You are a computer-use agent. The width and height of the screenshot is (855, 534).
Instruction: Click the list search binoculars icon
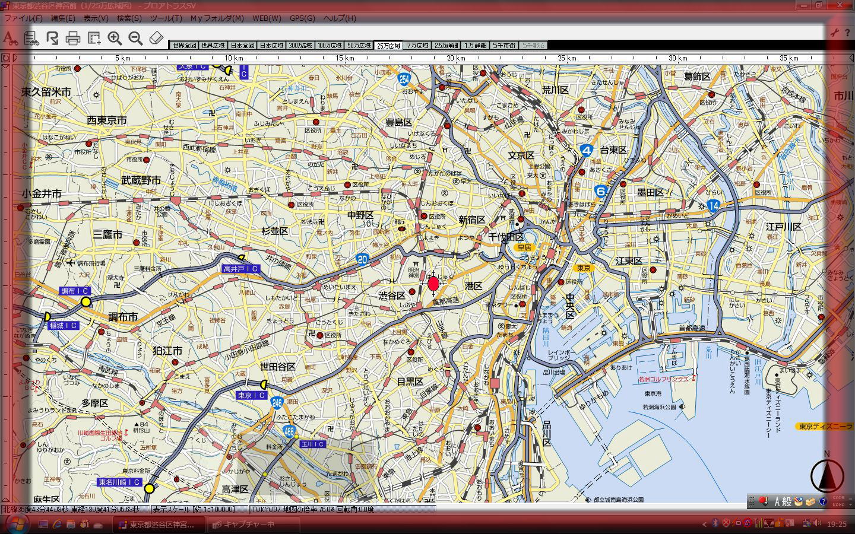[31, 39]
